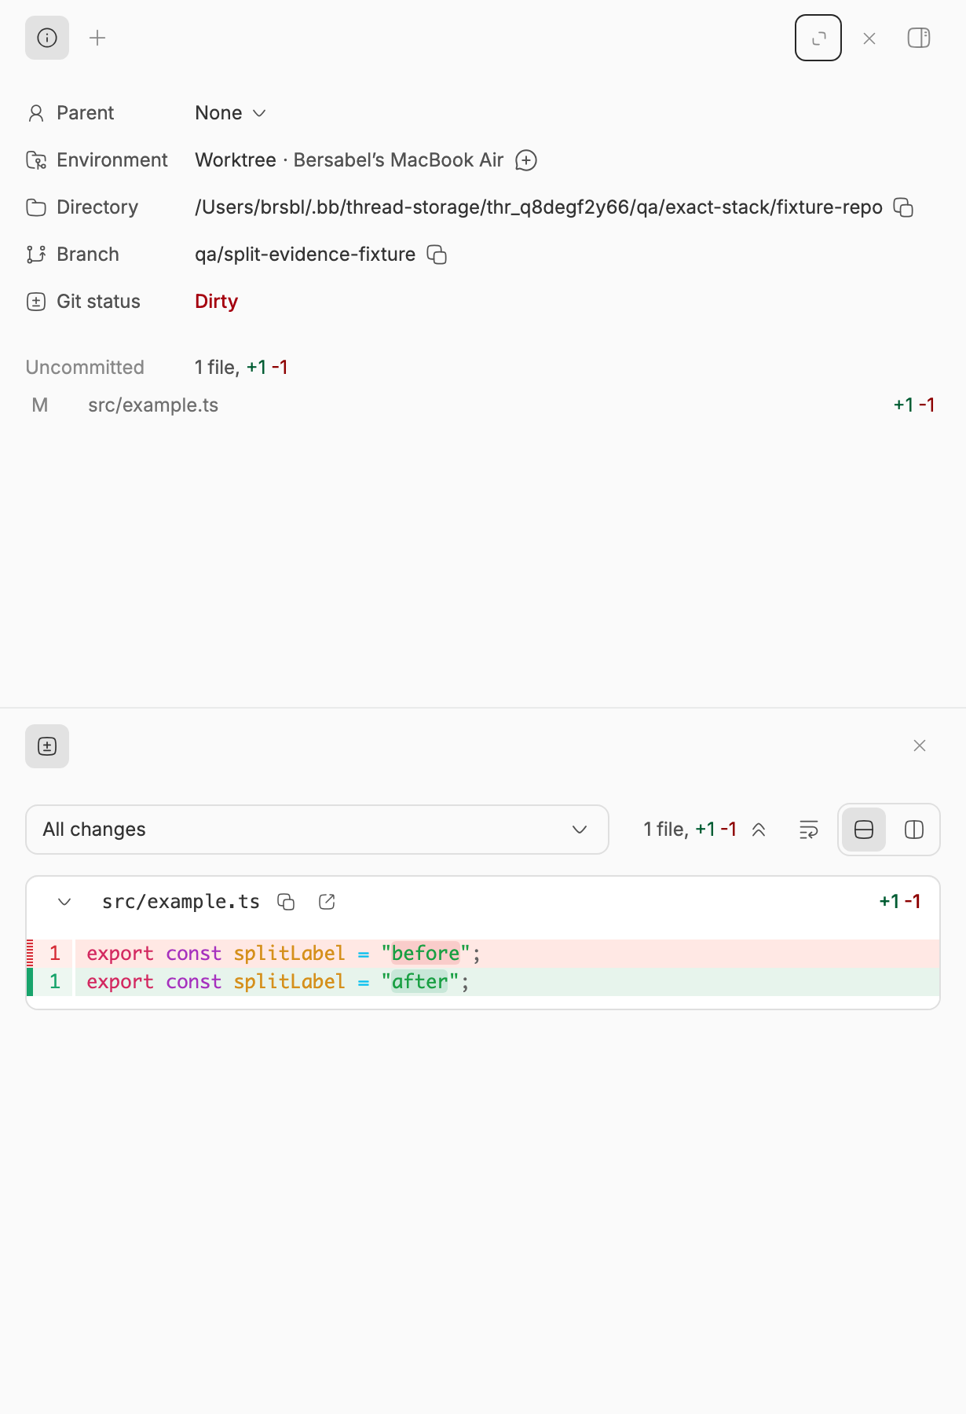Open the Parent None dropdown
This screenshot has height=1414, width=966.
(x=231, y=113)
